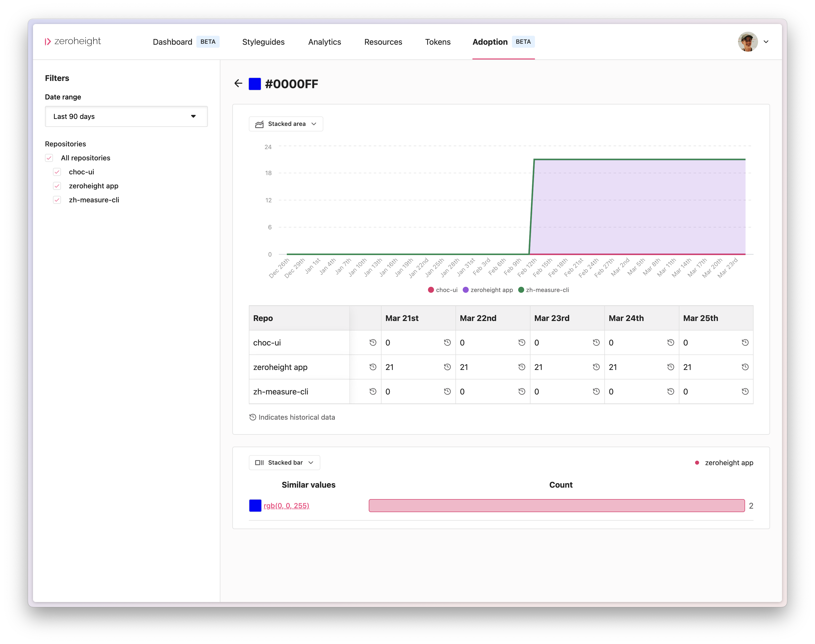Viewport: 815px width, 644px height.
Task: Click the #0000FF blue color swatch in header
Action: pos(255,84)
